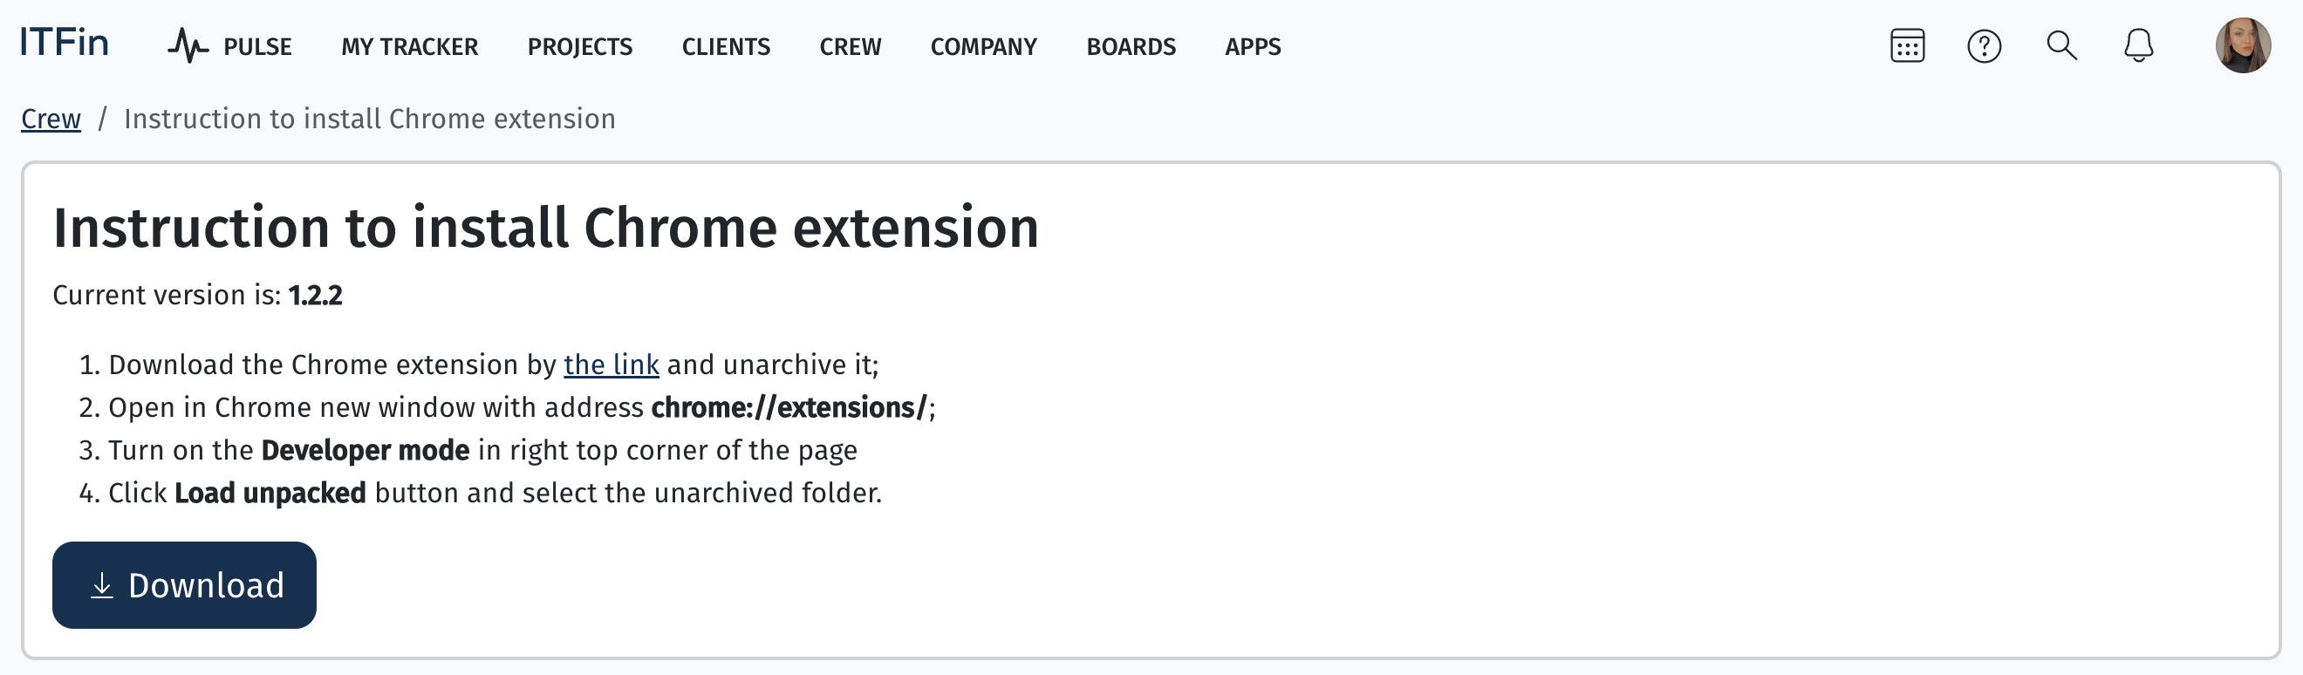This screenshot has width=2303, height=675.
Task: Open the Pulse menu item
Action: pos(257,46)
